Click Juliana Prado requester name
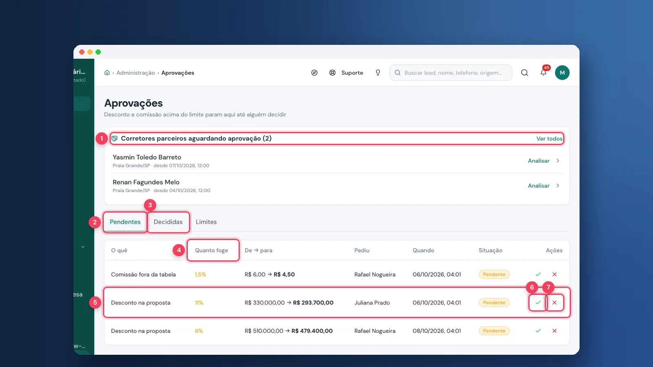 pos(372,303)
